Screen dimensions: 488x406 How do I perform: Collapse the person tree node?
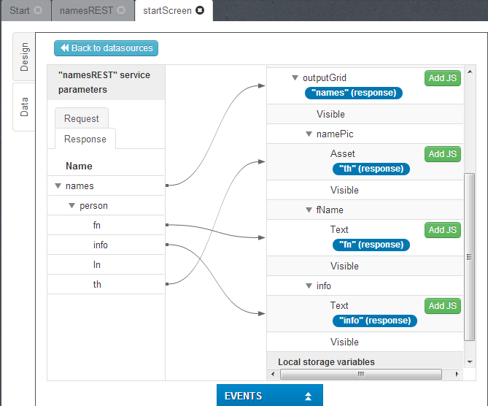point(71,206)
